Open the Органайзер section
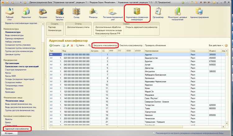 pos(158,13)
